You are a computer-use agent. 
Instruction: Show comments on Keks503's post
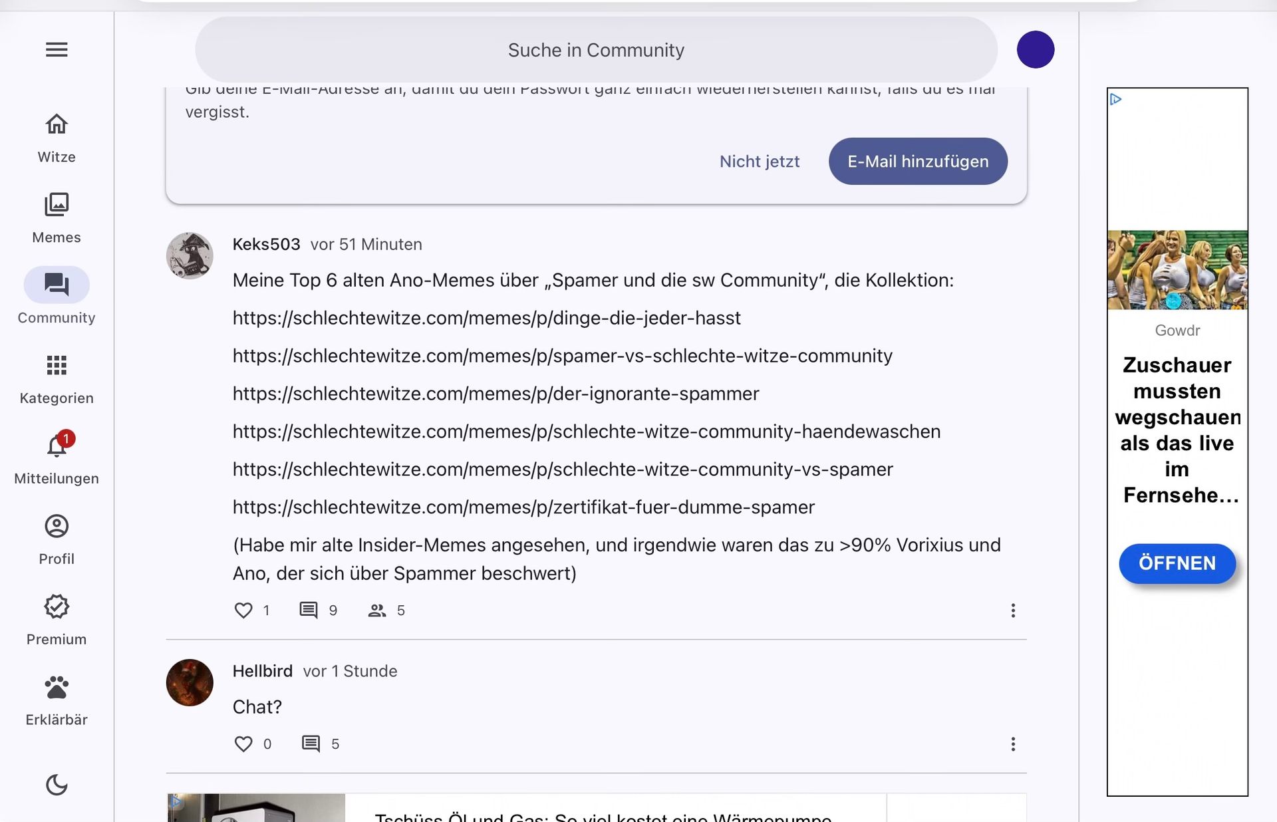point(309,611)
